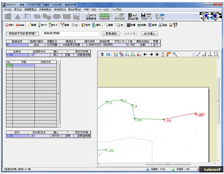
Task: Click the 終点偏心 button
Action: tap(149, 34)
